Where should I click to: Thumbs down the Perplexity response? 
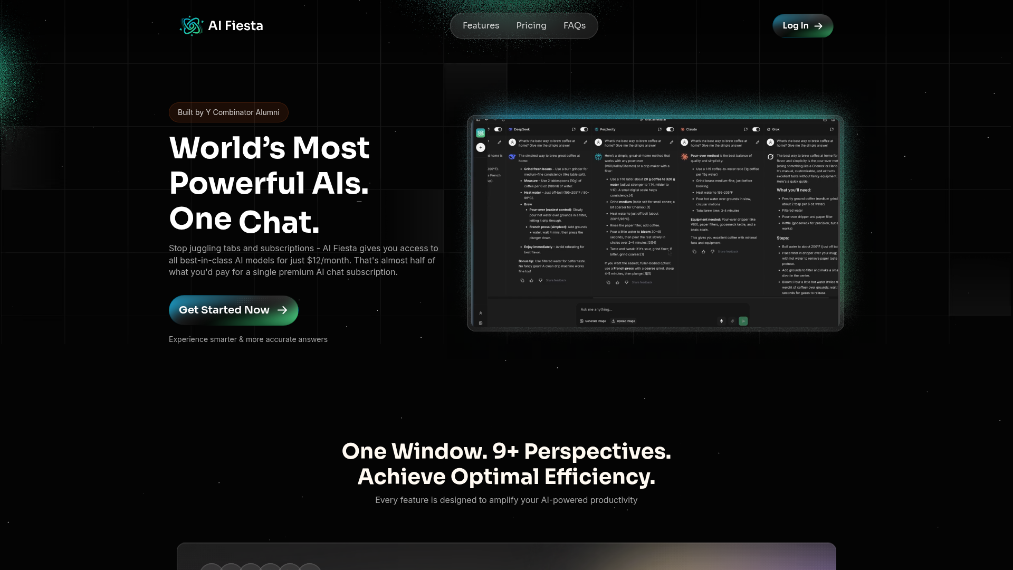tap(626, 282)
